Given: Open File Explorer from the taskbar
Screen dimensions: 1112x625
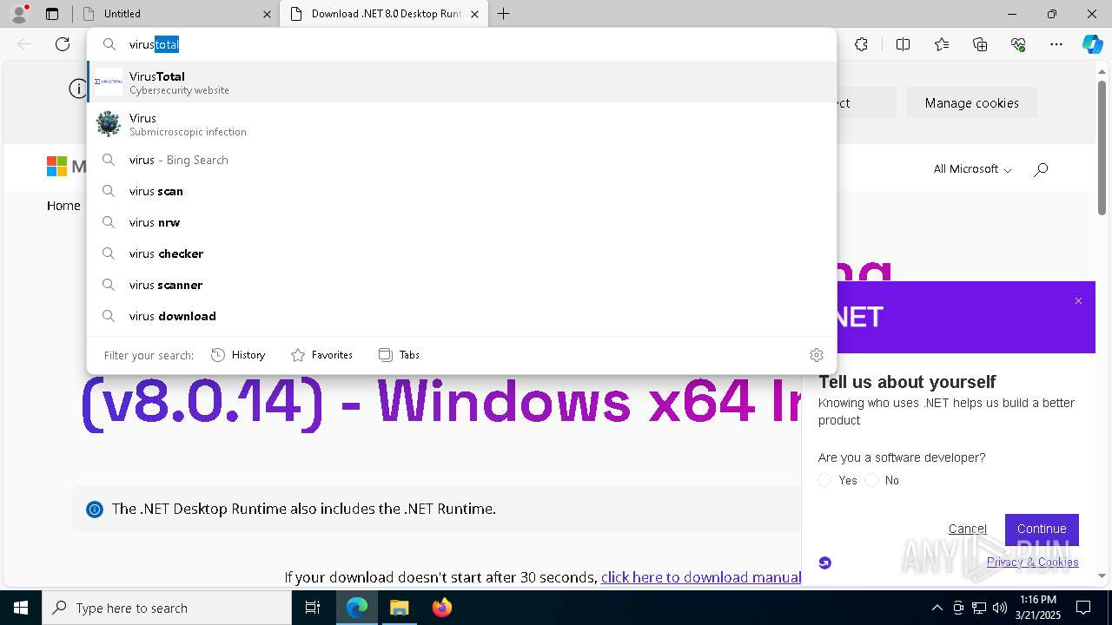Looking at the screenshot, I should pyautogui.click(x=399, y=608).
